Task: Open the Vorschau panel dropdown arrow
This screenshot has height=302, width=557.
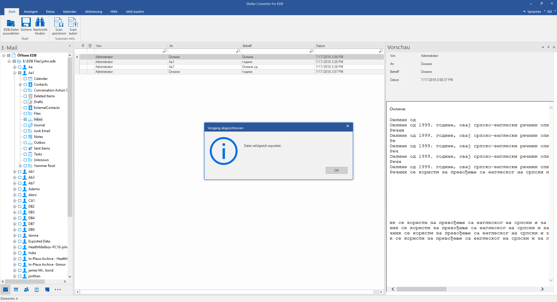Action: point(543,47)
